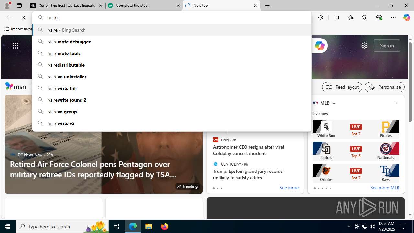
Task: Click the Windows Start button
Action: (x=8, y=227)
